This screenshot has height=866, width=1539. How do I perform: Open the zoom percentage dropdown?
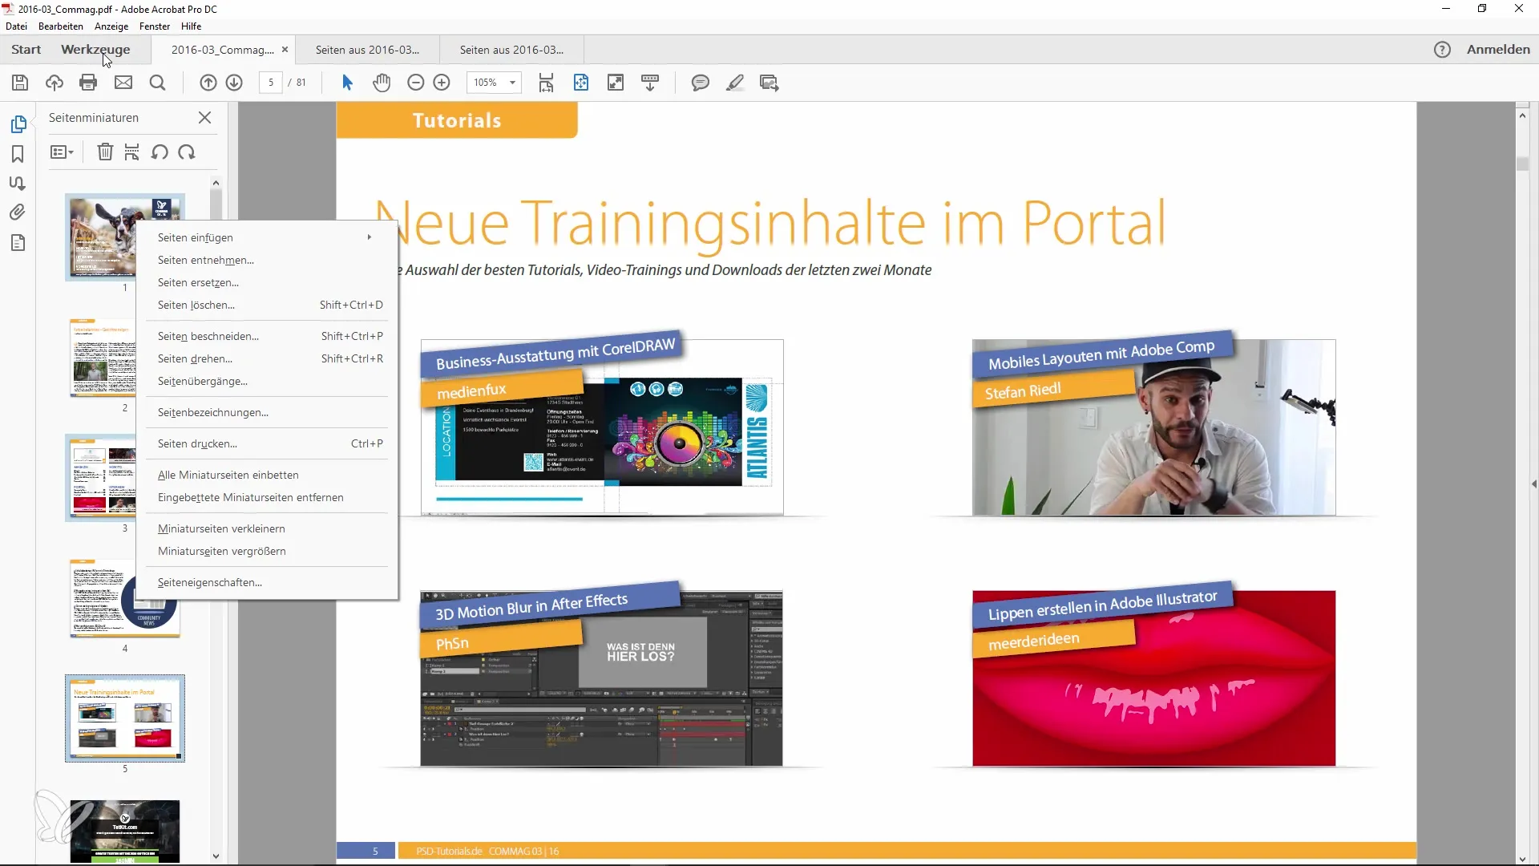[512, 83]
